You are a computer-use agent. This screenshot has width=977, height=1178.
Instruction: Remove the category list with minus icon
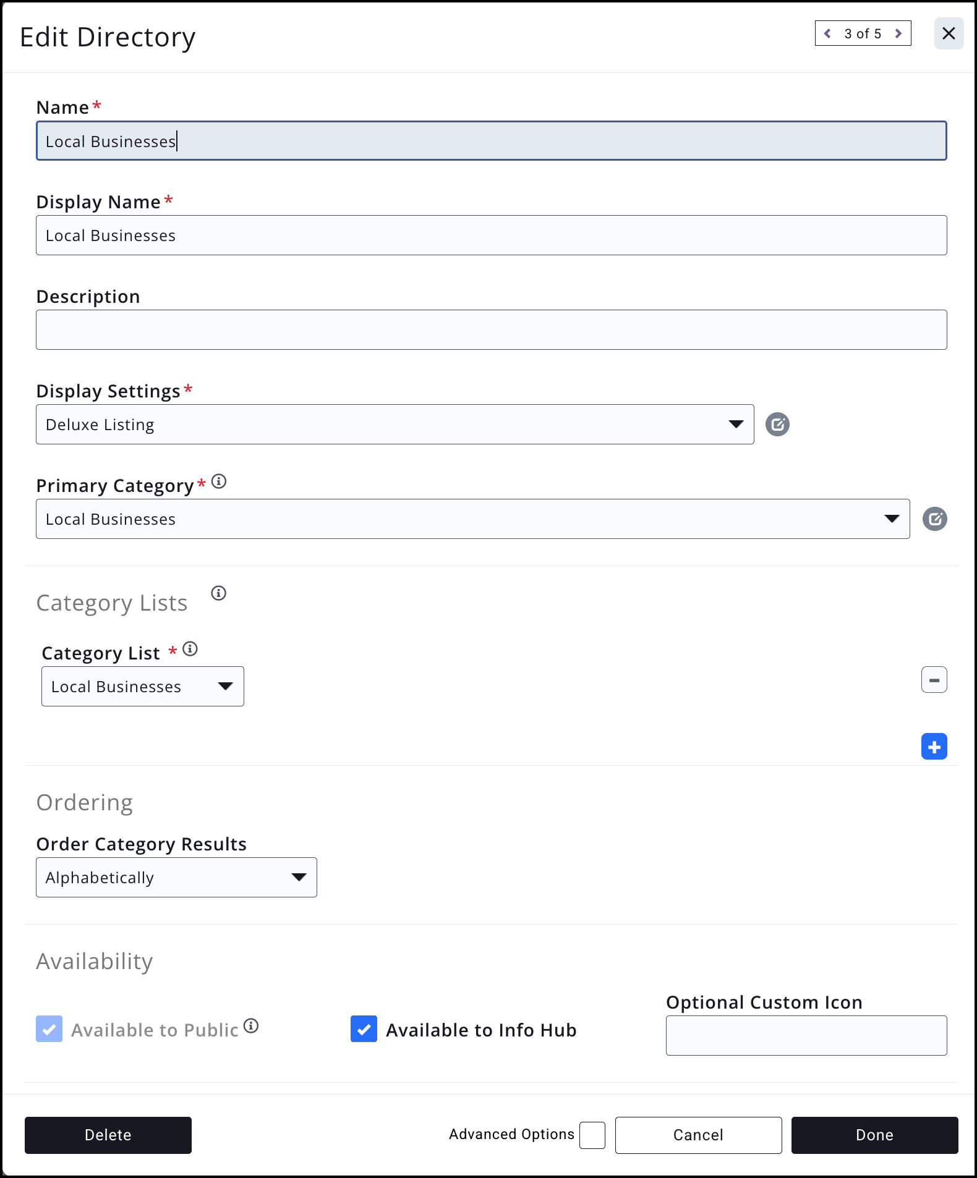[934, 680]
